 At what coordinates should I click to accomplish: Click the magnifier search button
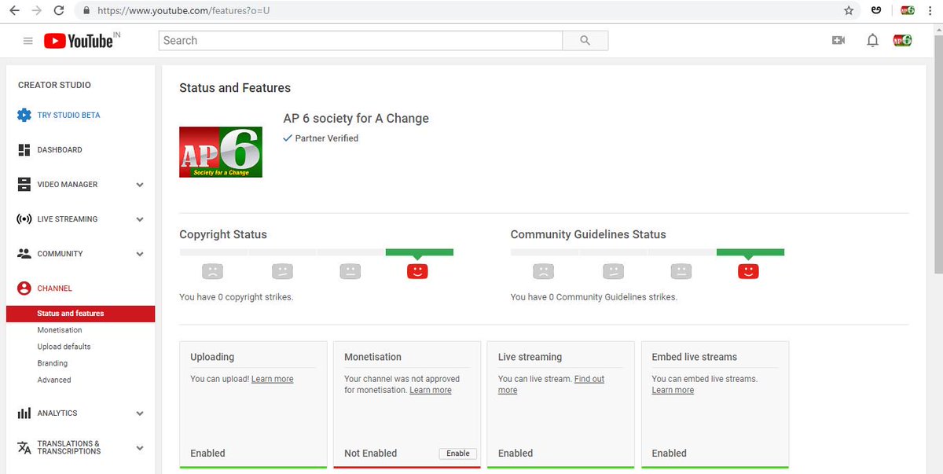click(585, 41)
